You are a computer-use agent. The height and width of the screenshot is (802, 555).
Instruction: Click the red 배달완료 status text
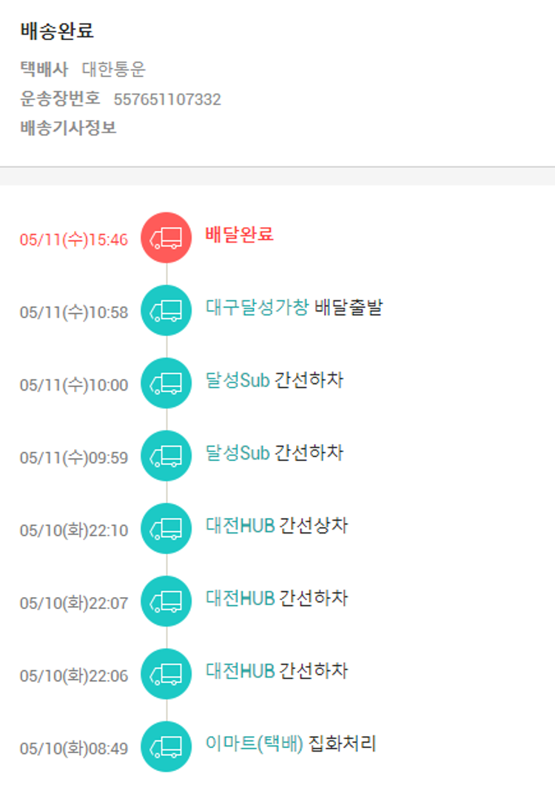tap(239, 235)
